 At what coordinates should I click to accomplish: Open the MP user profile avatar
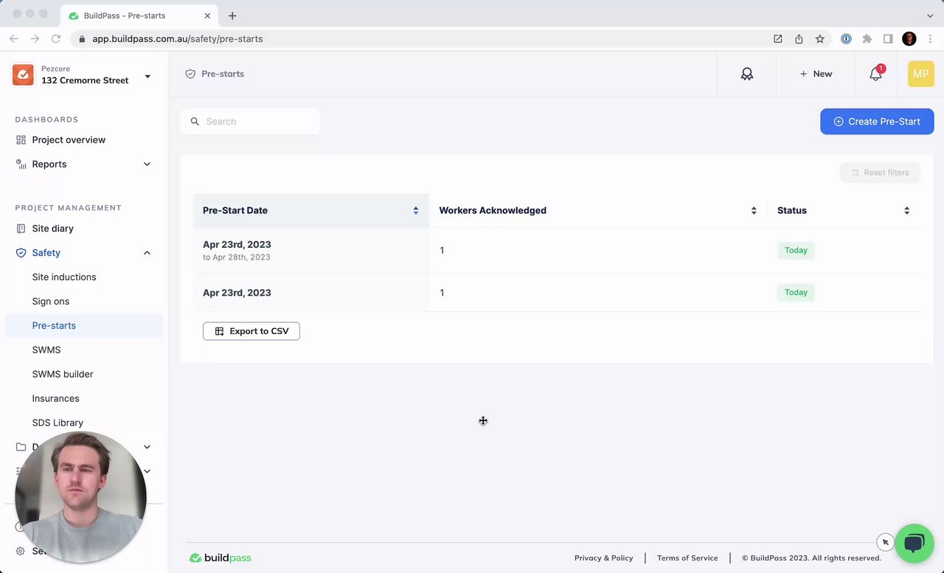click(x=920, y=74)
